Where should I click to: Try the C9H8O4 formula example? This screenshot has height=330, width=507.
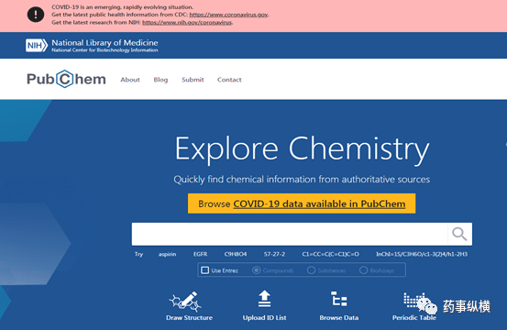click(x=236, y=254)
